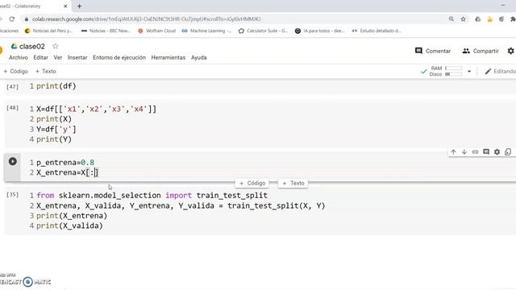The height and width of the screenshot is (290, 516).
Task: Open cell editor settings gear
Action: 497,152
